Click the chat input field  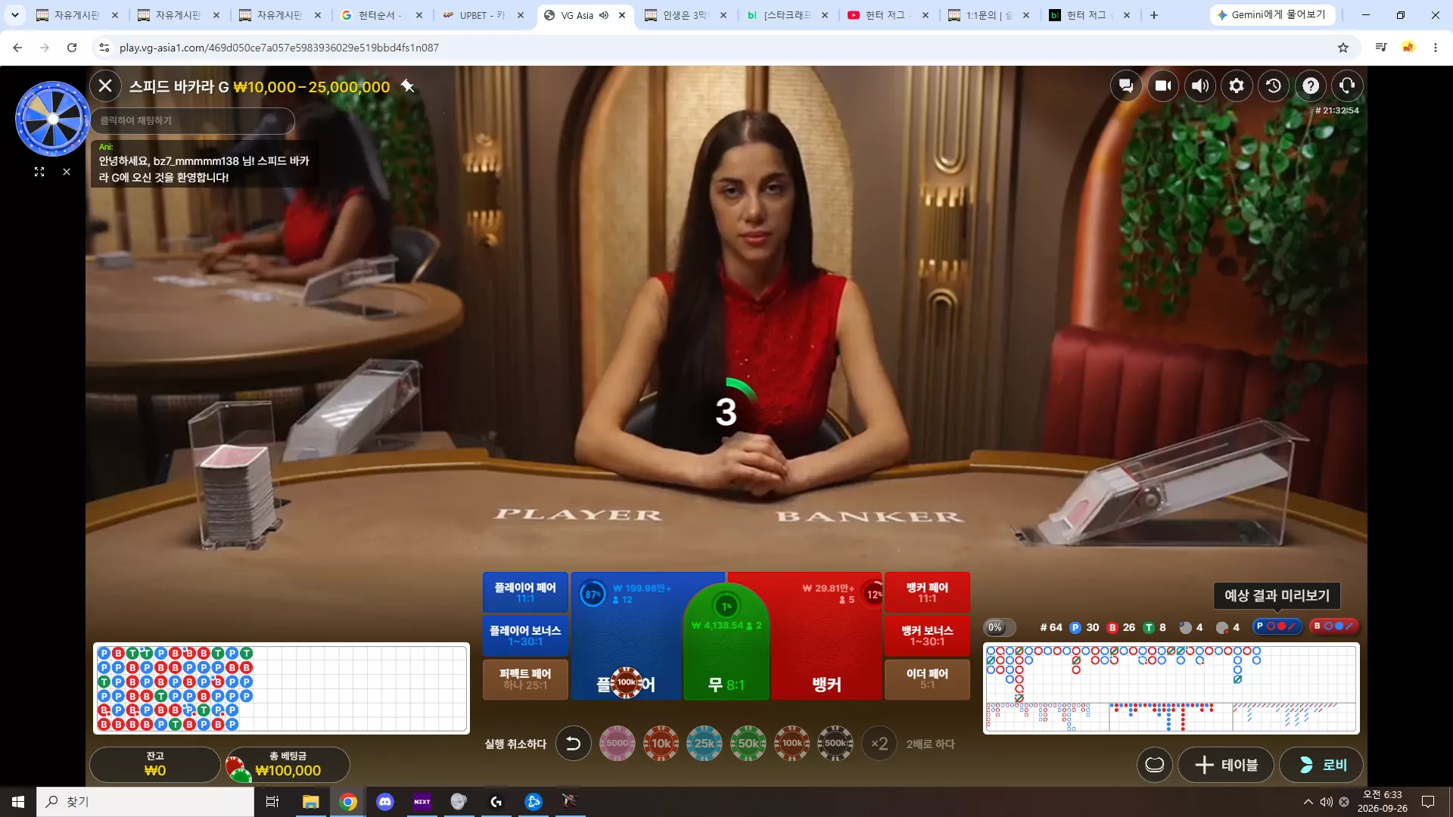click(x=192, y=121)
